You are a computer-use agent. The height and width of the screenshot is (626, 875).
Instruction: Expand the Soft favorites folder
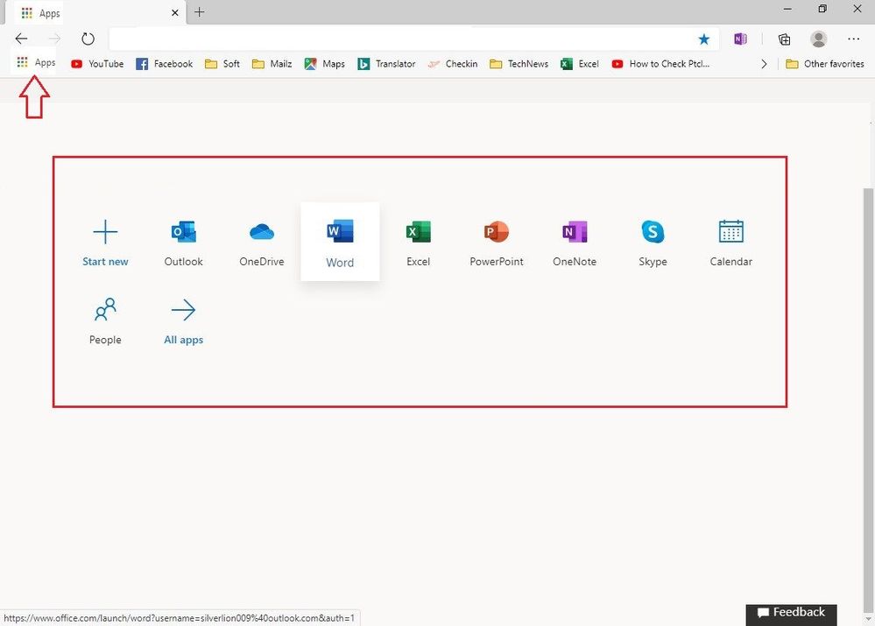222,64
